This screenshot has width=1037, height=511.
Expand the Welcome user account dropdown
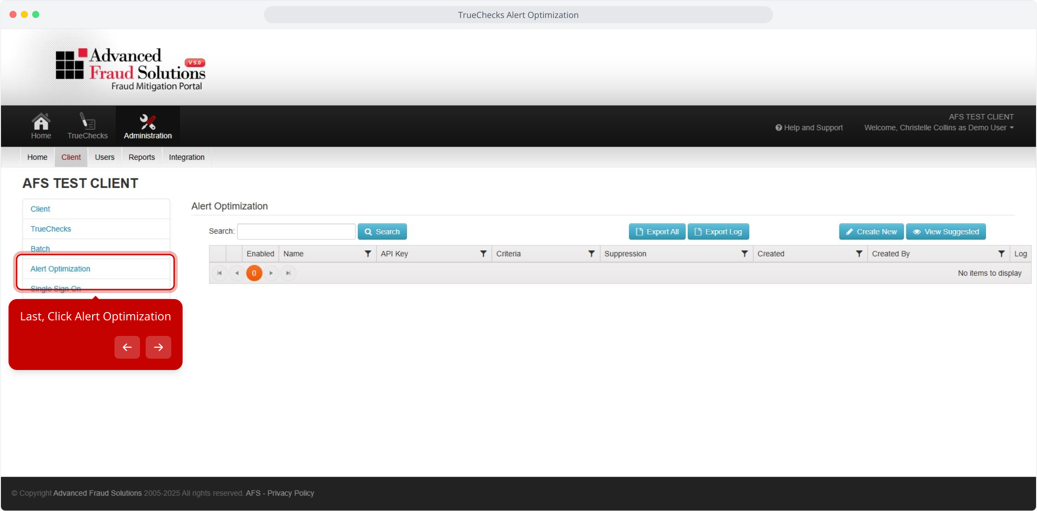click(939, 128)
